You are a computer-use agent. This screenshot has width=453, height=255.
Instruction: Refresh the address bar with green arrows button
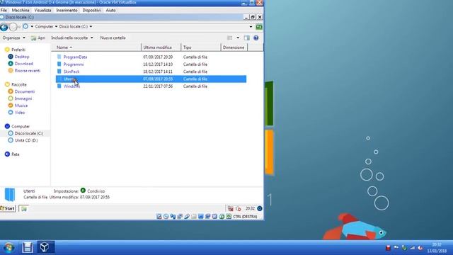point(259,27)
